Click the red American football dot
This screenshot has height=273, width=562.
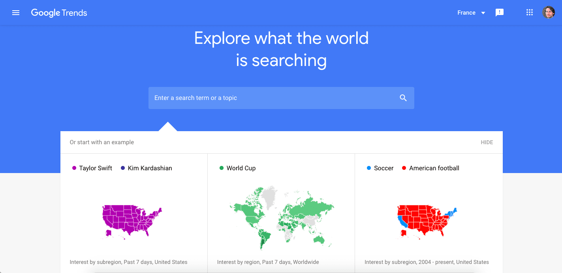pos(404,168)
